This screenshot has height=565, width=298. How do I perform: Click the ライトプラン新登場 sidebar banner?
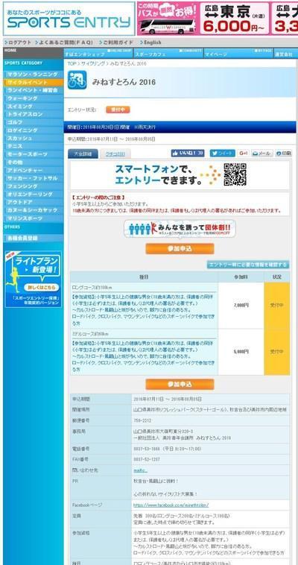[x=33, y=280]
